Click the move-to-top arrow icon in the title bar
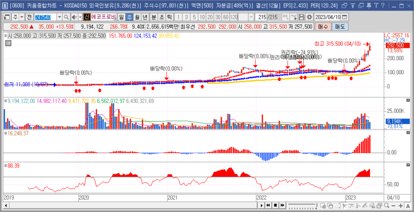This screenshot has height=212, width=414. click(353, 6)
